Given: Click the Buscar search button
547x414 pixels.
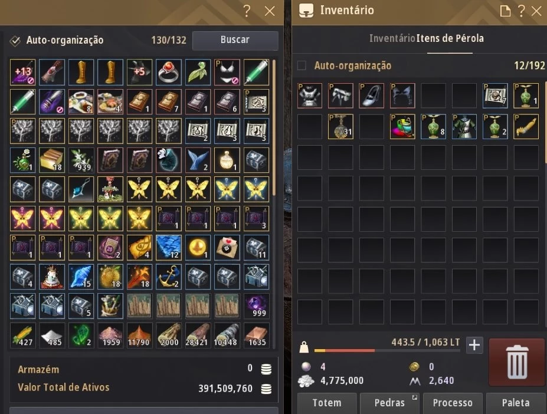Looking at the screenshot, I should (235, 40).
